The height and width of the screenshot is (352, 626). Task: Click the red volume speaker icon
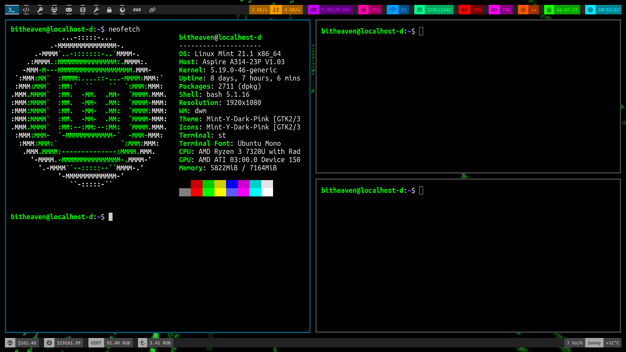(465, 10)
